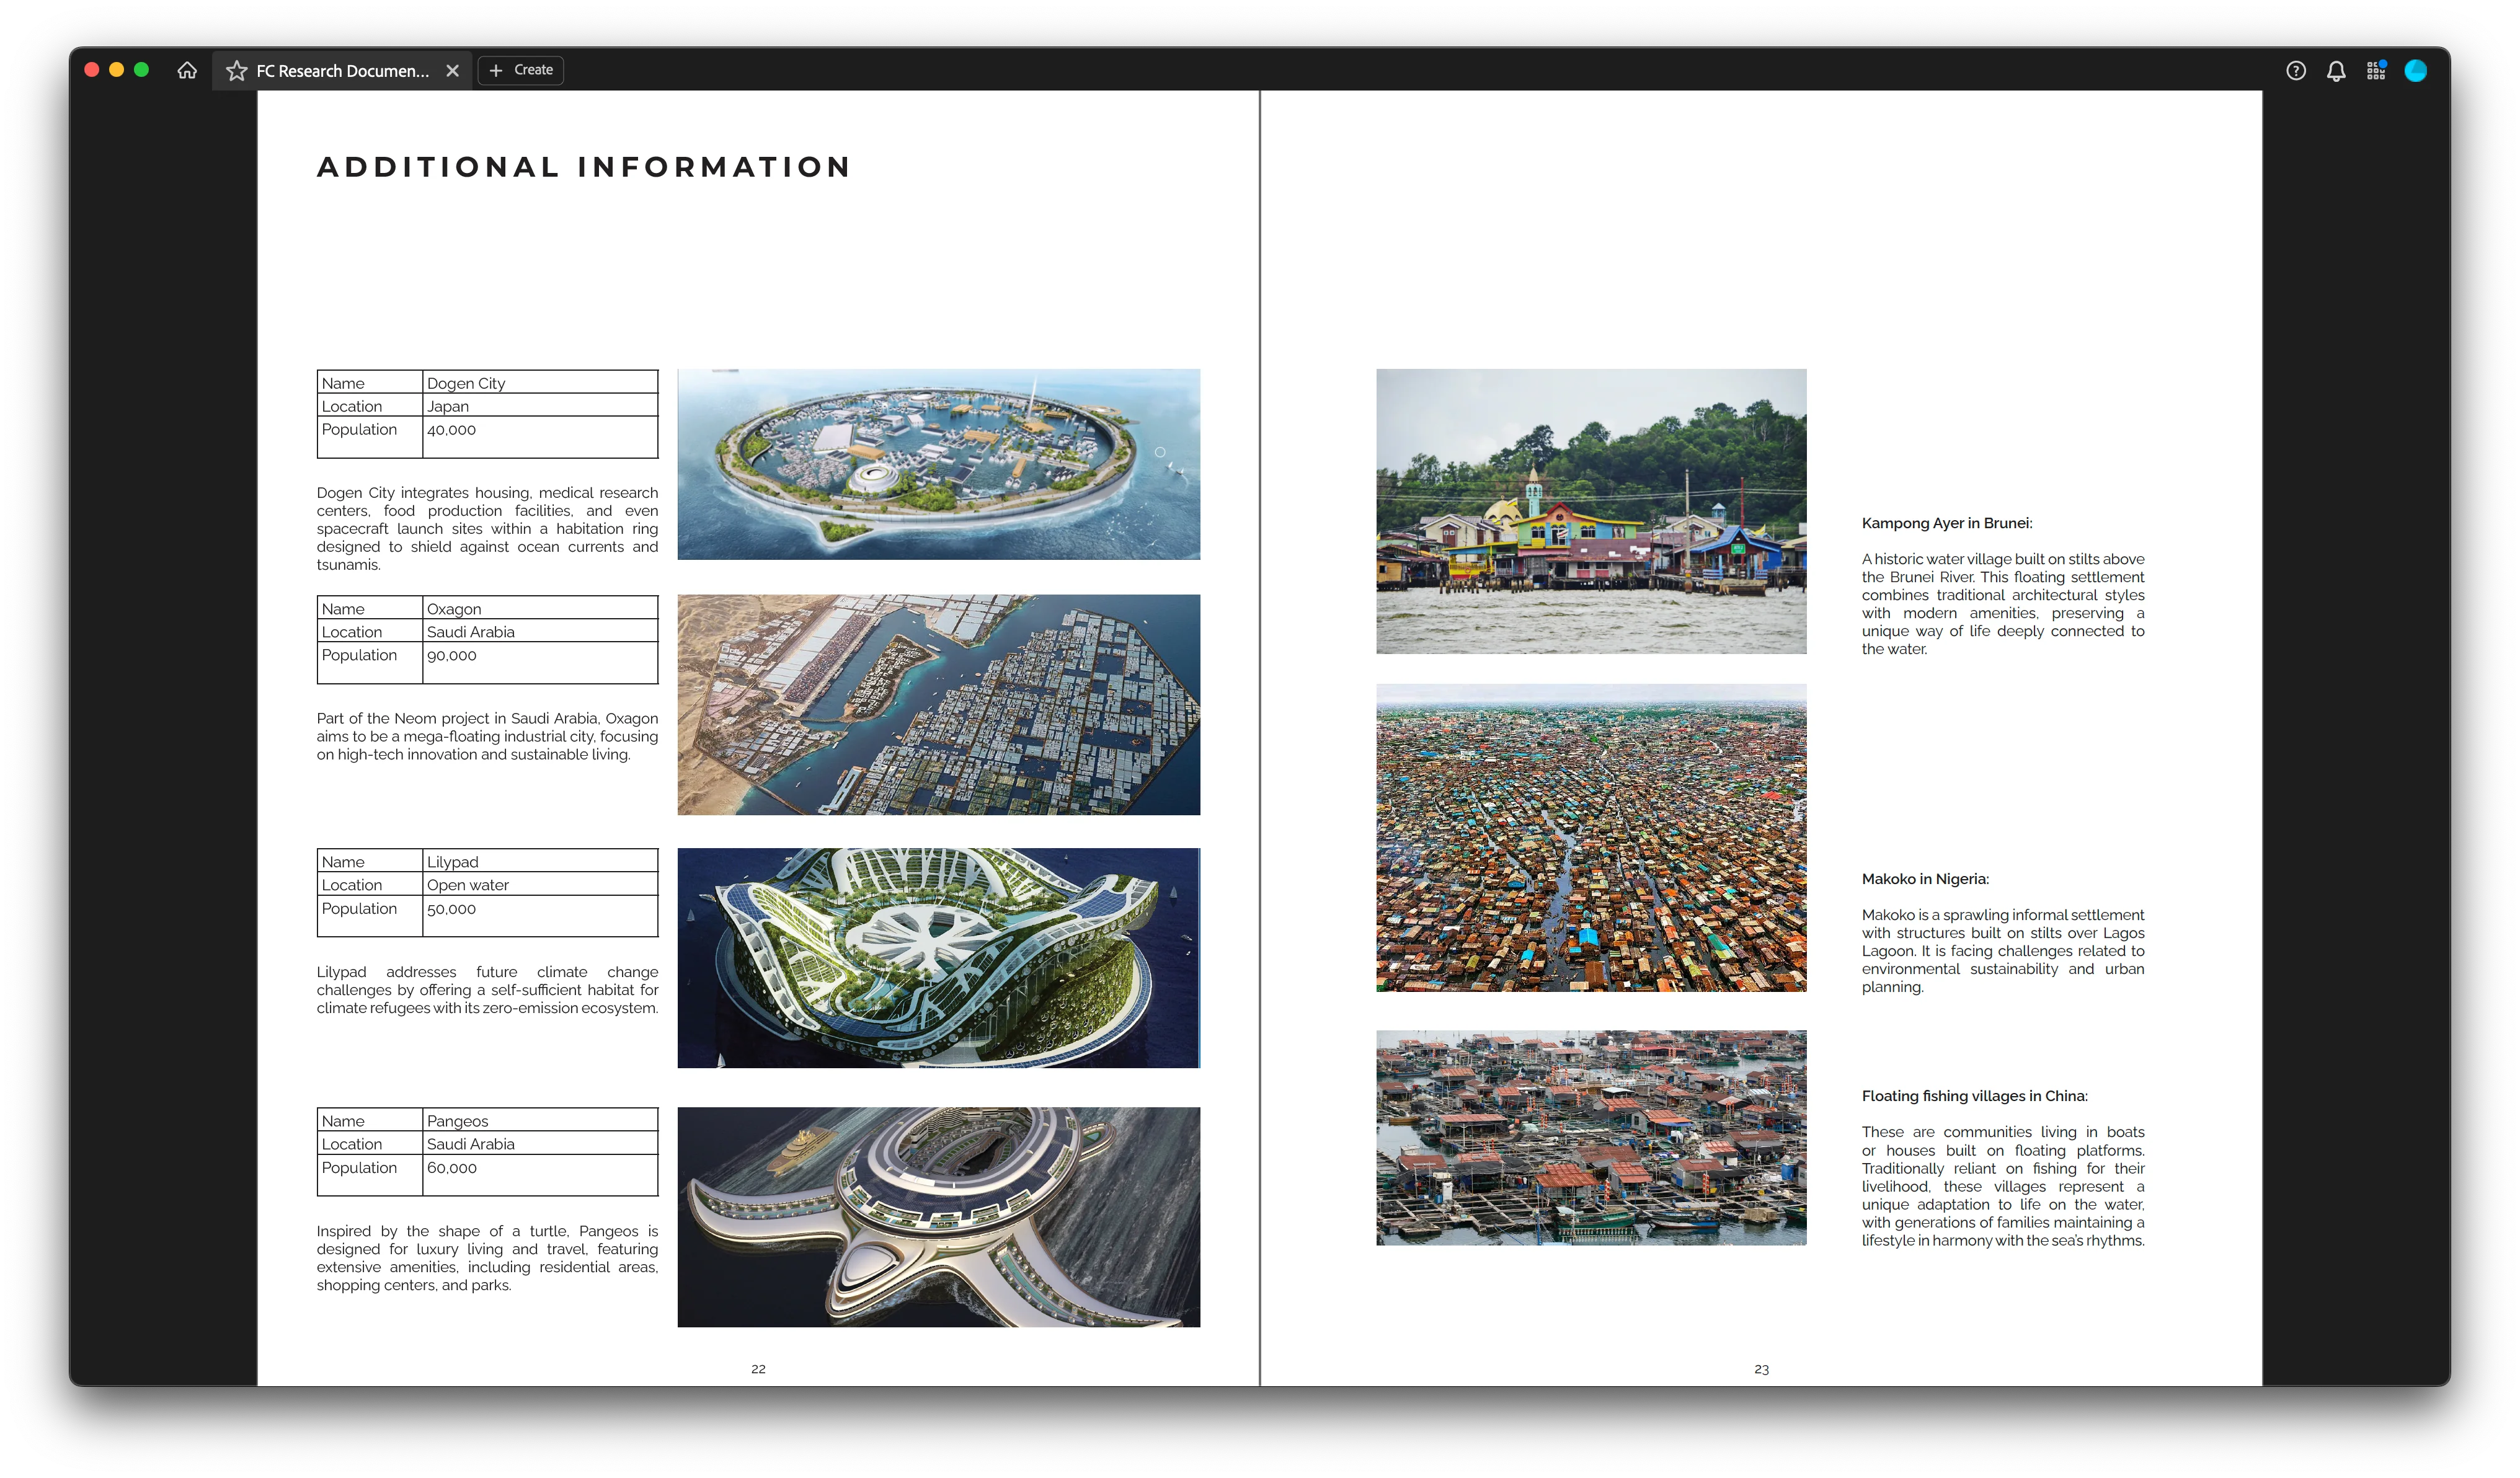Click the Kampong Ayer in Brunei heading
Image resolution: width=2520 pixels, height=1478 pixels.
[1946, 523]
